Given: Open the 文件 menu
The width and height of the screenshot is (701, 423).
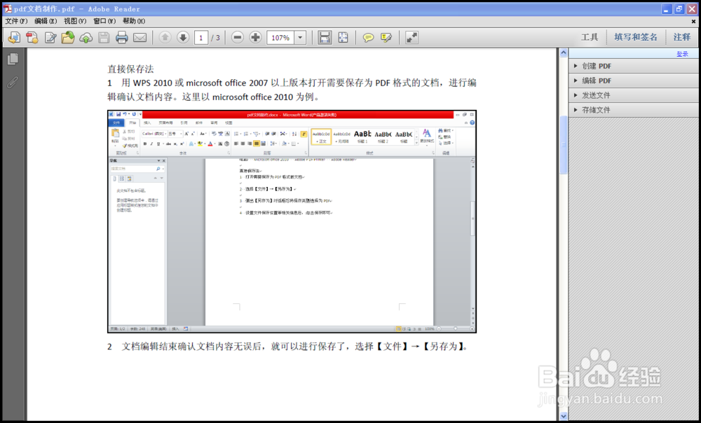Looking at the screenshot, I should (x=16, y=21).
